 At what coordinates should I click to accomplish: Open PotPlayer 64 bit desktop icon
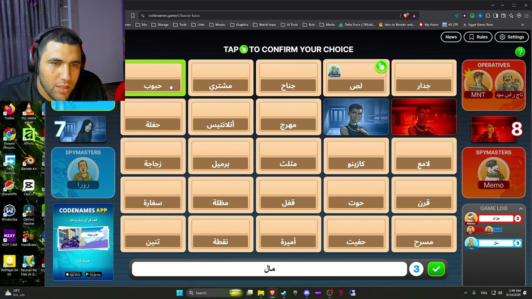pyautogui.click(x=9, y=266)
